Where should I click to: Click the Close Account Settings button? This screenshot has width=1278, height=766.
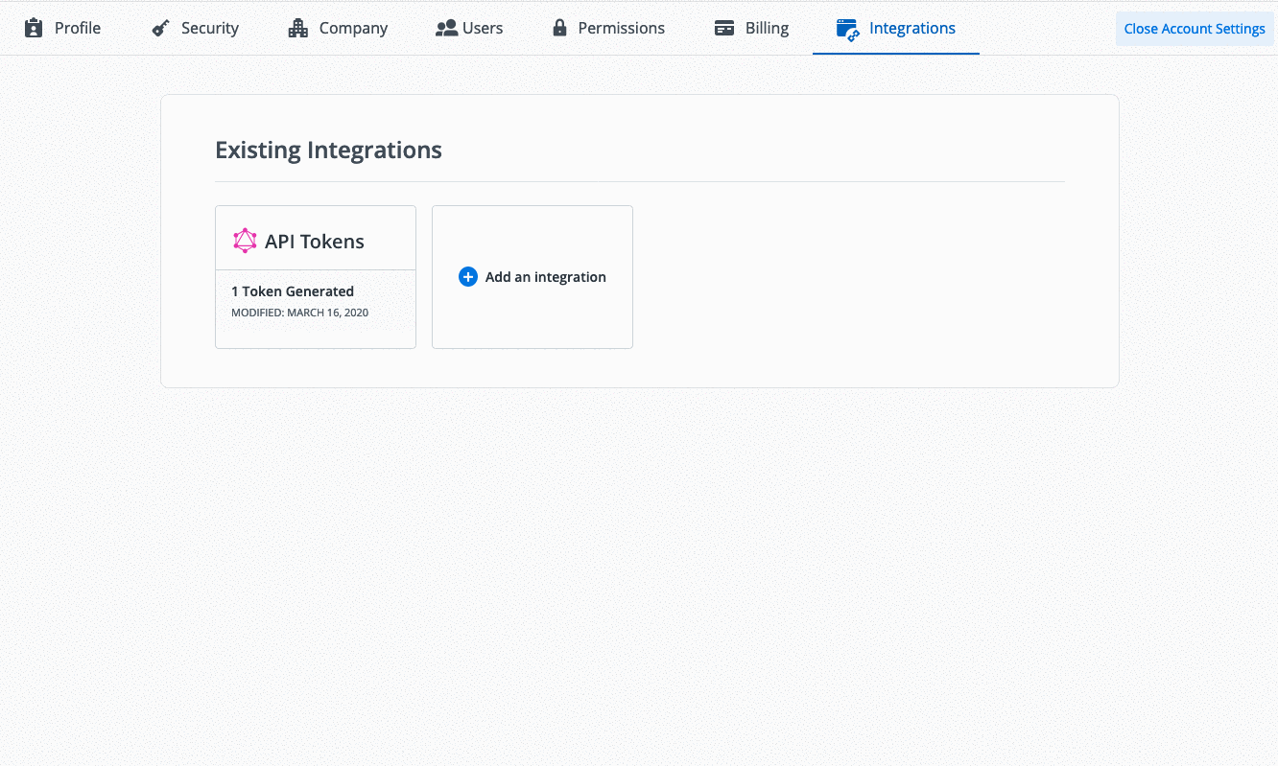point(1195,28)
